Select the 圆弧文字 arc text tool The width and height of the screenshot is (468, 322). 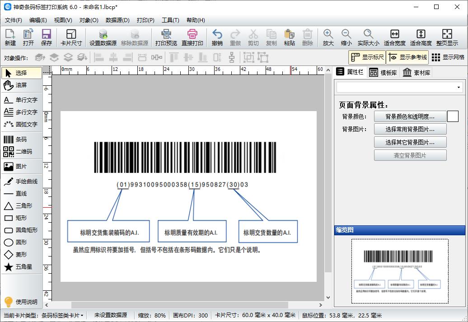pos(19,124)
